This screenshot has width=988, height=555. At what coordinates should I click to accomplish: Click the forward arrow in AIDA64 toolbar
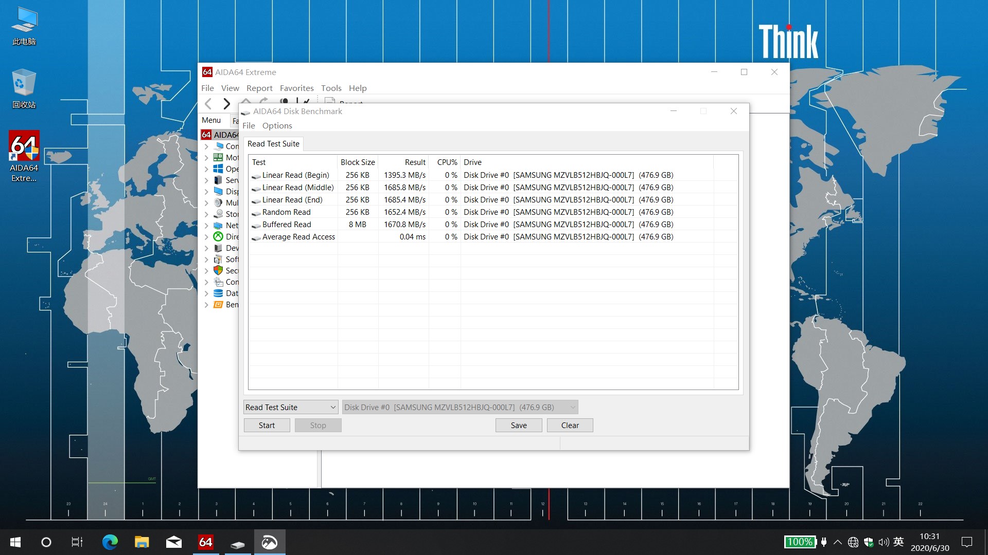pyautogui.click(x=226, y=104)
